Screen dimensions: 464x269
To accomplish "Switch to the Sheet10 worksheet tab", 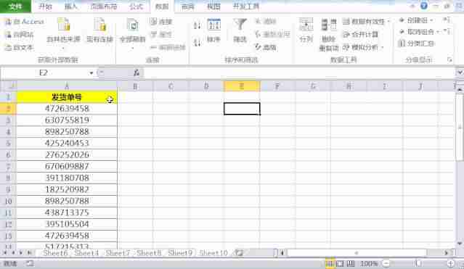I will (x=213, y=253).
